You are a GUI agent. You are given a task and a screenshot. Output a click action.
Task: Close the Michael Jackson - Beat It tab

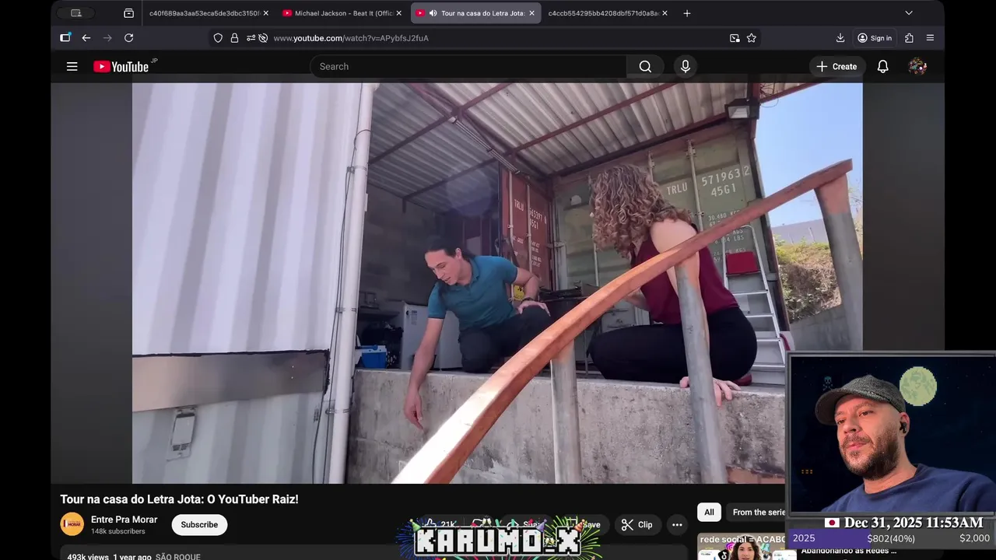click(x=399, y=13)
